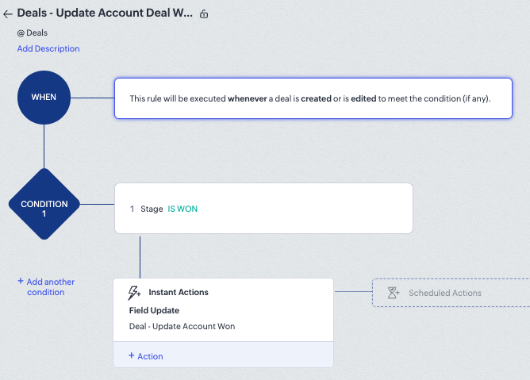Open the Add Description link
Image resolution: width=530 pixels, height=380 pixels.
pos(48,48)
